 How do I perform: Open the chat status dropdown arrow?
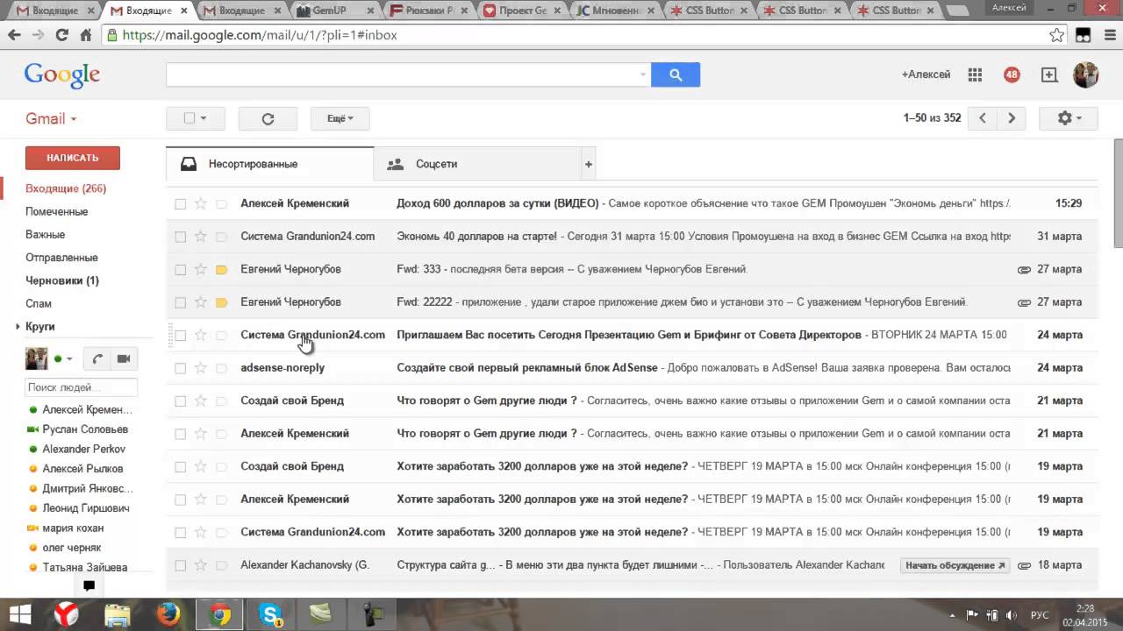coord(69,359)
